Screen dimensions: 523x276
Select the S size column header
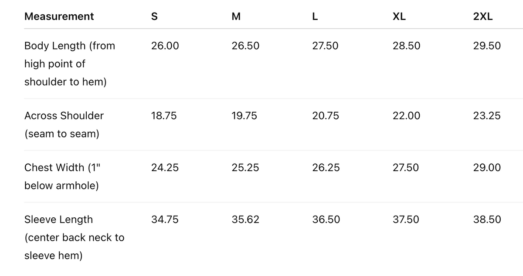pyautogui.click(x=154, y=17)
